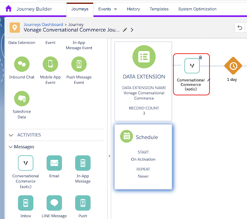This screenshot has width=247, height=219.
Task: Click the RECORD COUNT label
Action: tap(144, 108)
